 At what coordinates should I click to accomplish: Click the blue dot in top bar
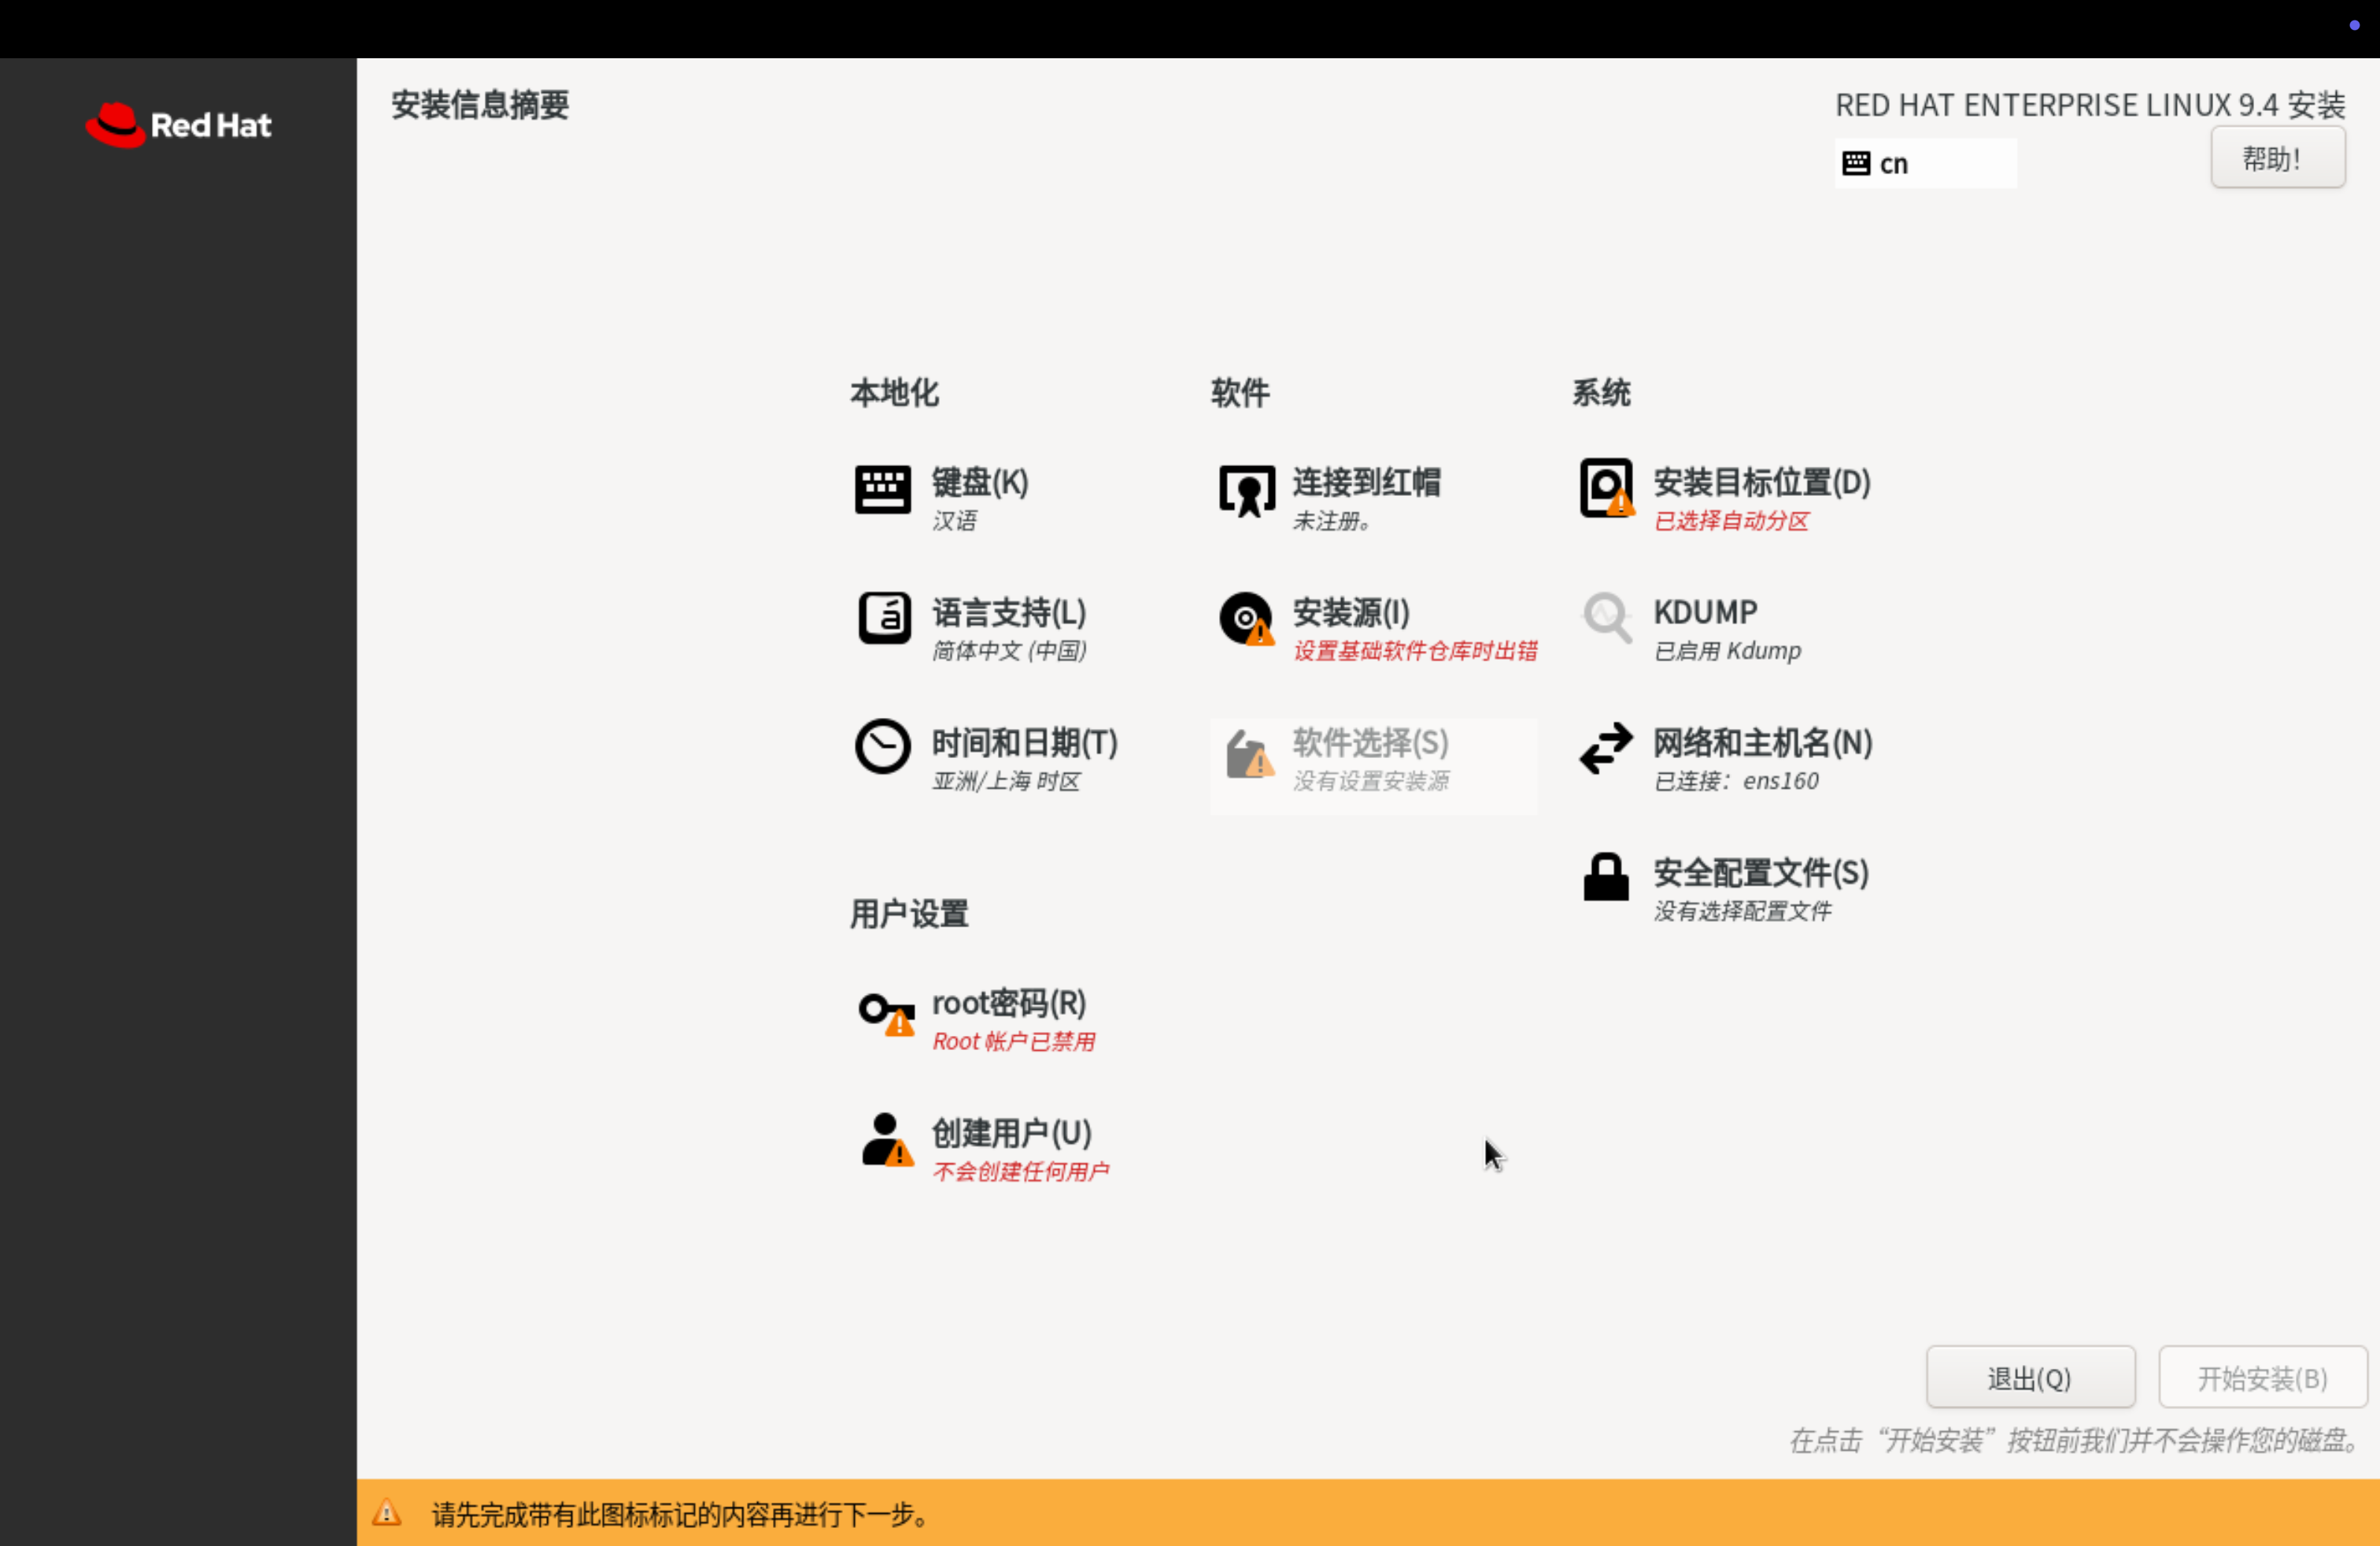[x=2354, y=25]
